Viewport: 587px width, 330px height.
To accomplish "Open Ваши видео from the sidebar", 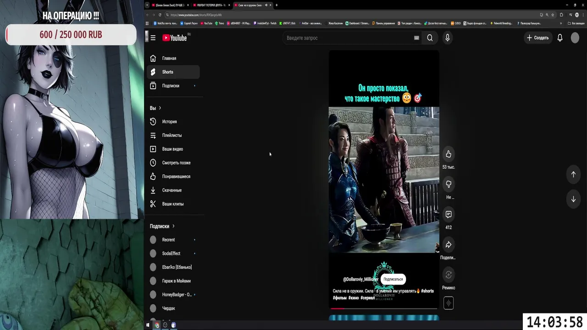I will [173, 149].
